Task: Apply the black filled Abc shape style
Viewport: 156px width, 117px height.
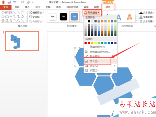Action: pos(63,17)
